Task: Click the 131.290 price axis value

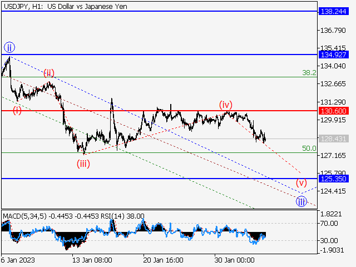Action: click(x=333, y=102)
